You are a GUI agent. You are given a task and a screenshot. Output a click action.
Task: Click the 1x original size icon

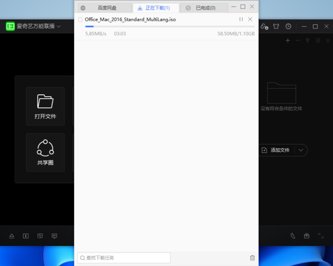(26, 236)
